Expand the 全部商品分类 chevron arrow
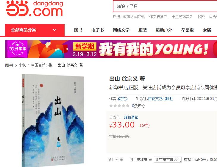Image resolution: width=217 pixels, height=167 pixels. pos(55,30)
